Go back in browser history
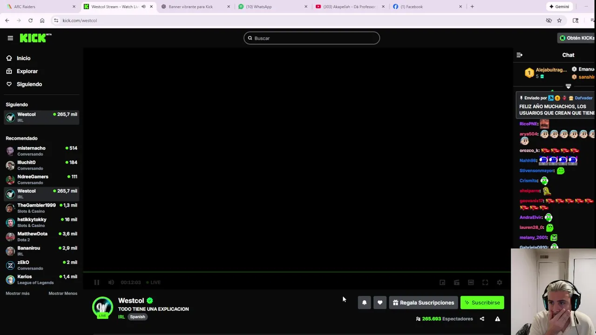Image resolution: width=596 pixels, height=335 pixels. point(7,20)
